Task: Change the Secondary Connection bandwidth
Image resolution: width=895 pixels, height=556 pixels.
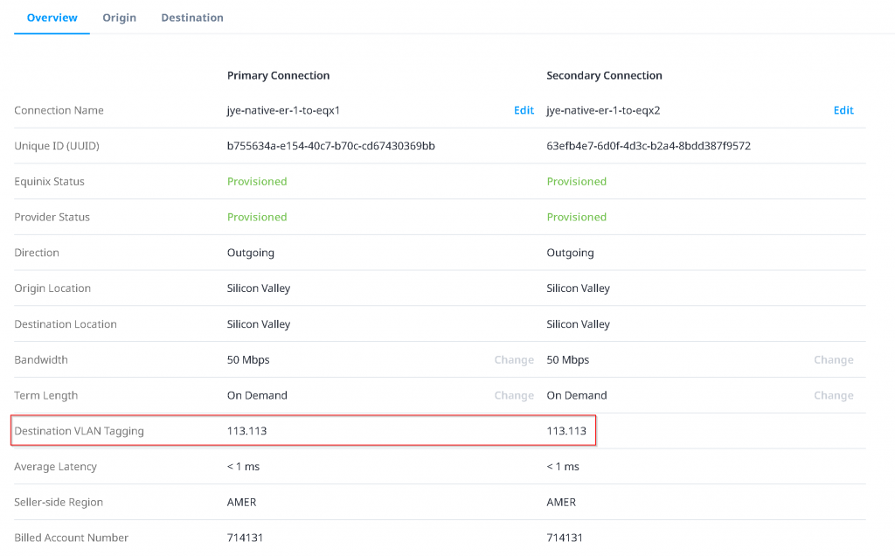Action: pyautogui.click(x=833, y=359)
